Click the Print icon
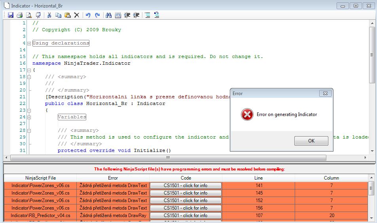377x223 pixels. tap(19, 15)
